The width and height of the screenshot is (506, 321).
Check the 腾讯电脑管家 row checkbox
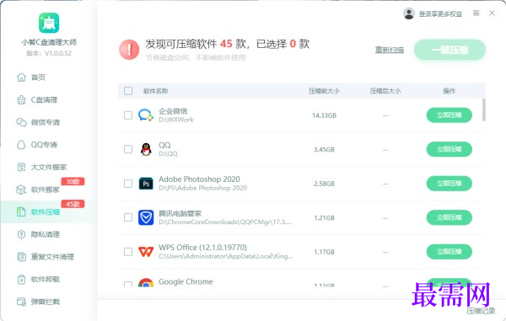click(x=128, y=217)
